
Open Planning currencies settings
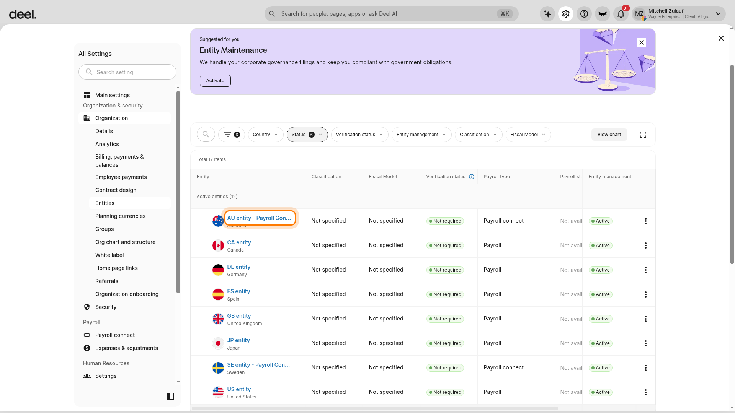click(130, 216)
